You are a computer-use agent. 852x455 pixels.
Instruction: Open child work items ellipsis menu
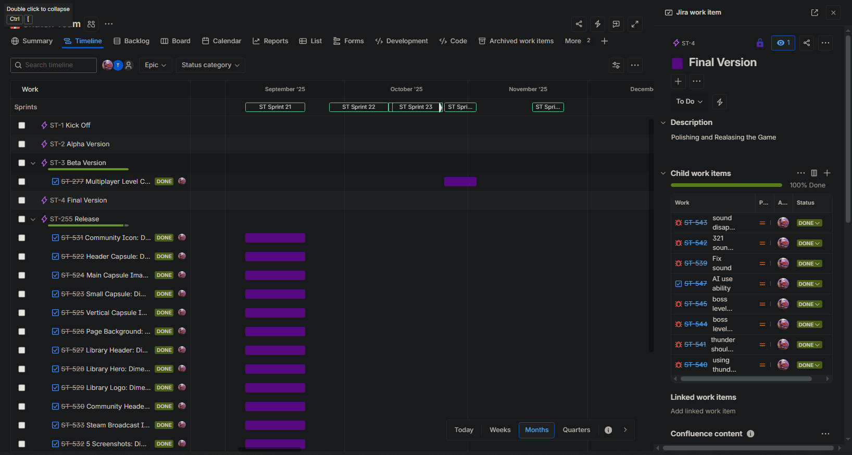tap(801, 173)
